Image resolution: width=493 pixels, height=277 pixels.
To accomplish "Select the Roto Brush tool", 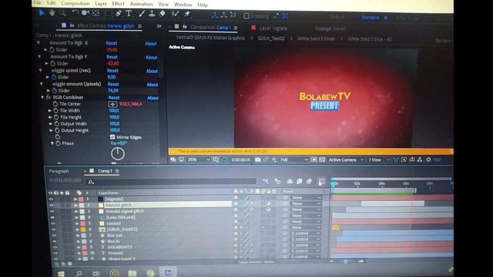I will point(175,14).
